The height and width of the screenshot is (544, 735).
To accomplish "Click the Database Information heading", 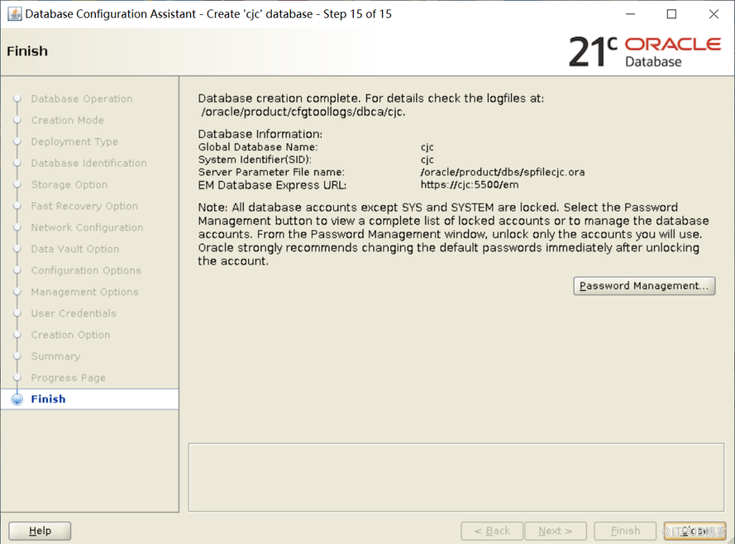I will pos(260,135).
